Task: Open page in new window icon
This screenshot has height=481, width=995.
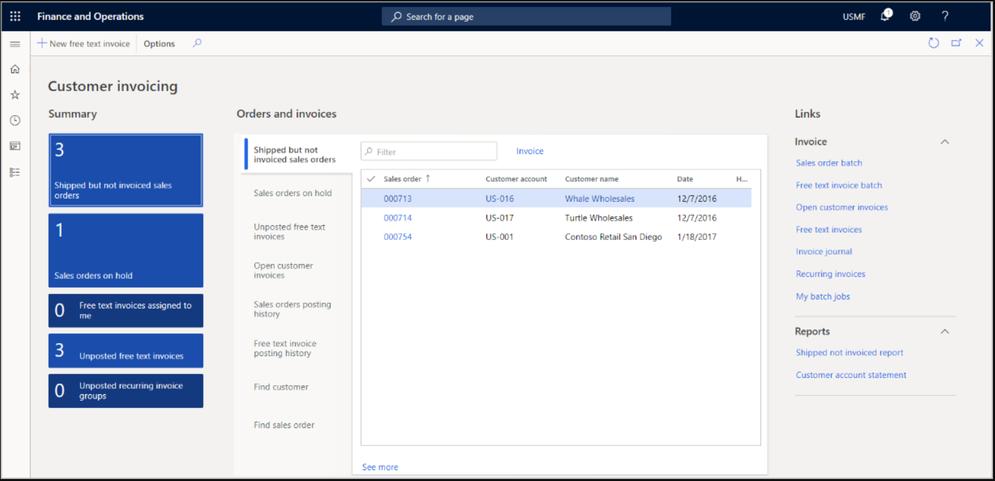Action: tap(956, 43)
